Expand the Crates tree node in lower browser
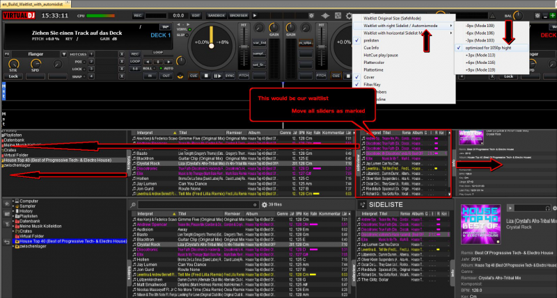Screen dimensions: 557x298 [13, 231]
